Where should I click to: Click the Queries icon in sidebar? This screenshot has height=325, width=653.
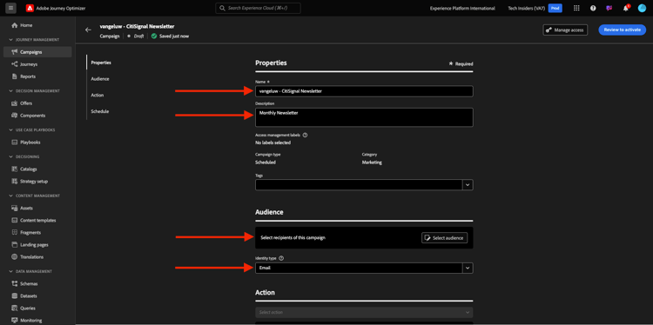[15, 308]
